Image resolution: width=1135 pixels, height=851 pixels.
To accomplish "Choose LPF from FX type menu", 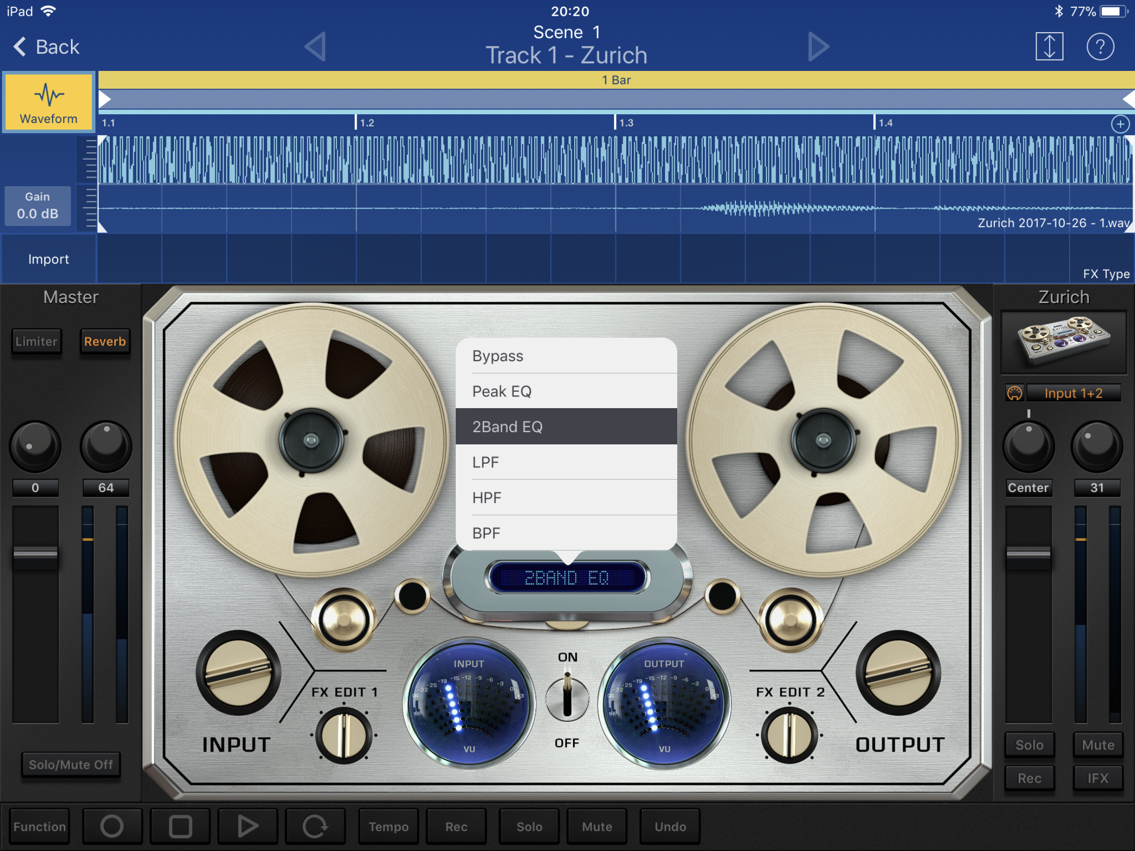I will [x=566, y=462].
